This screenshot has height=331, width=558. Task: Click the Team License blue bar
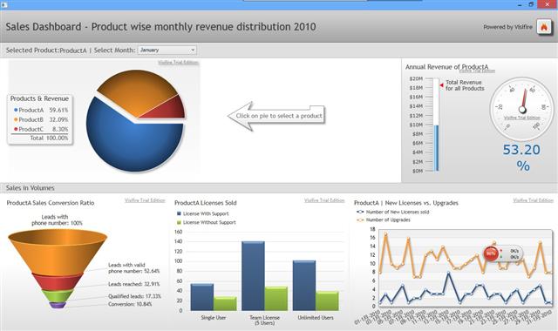253,276
